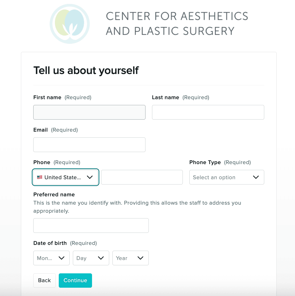Click the United States flag icon
Viewport: 295px width, 296px height.
pyautogui.click(x=40, y=177)
